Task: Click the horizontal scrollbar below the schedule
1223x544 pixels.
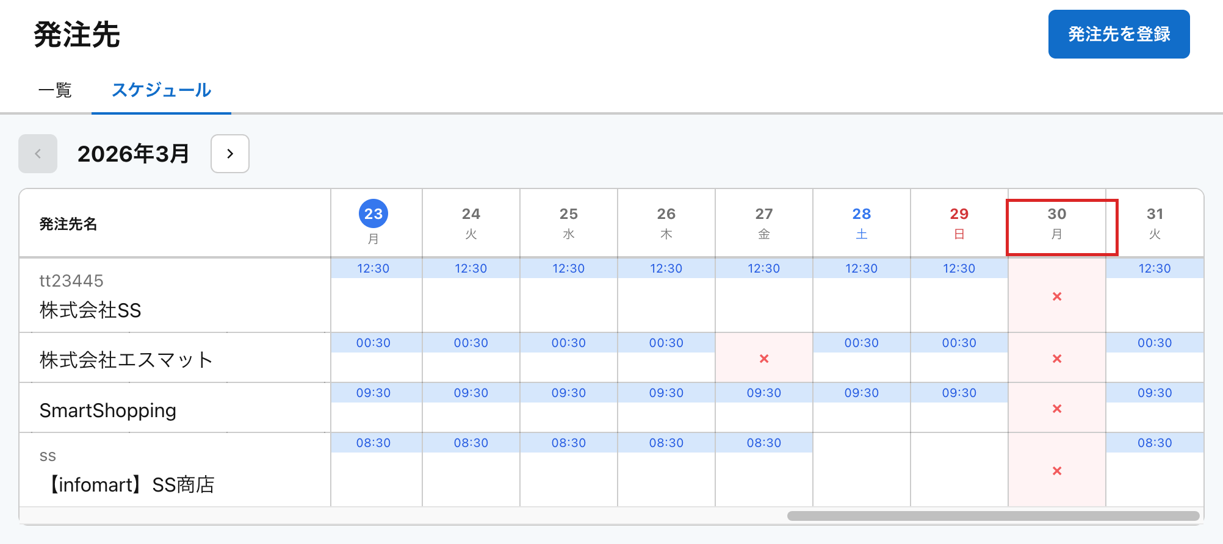Action: coord(993,516)
